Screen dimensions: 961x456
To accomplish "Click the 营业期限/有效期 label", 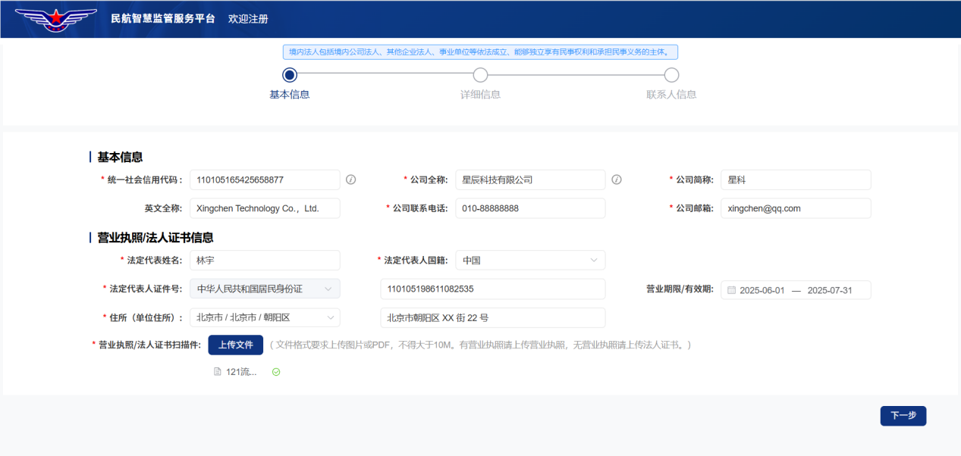I will coord(680,289).
